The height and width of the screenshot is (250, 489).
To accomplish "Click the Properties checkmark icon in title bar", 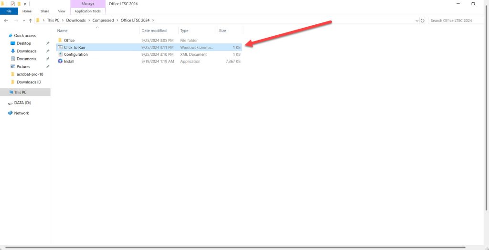I will click(13, 4).
